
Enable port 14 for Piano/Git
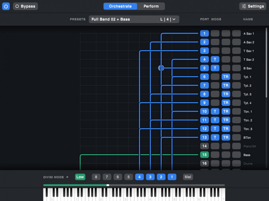204,146
